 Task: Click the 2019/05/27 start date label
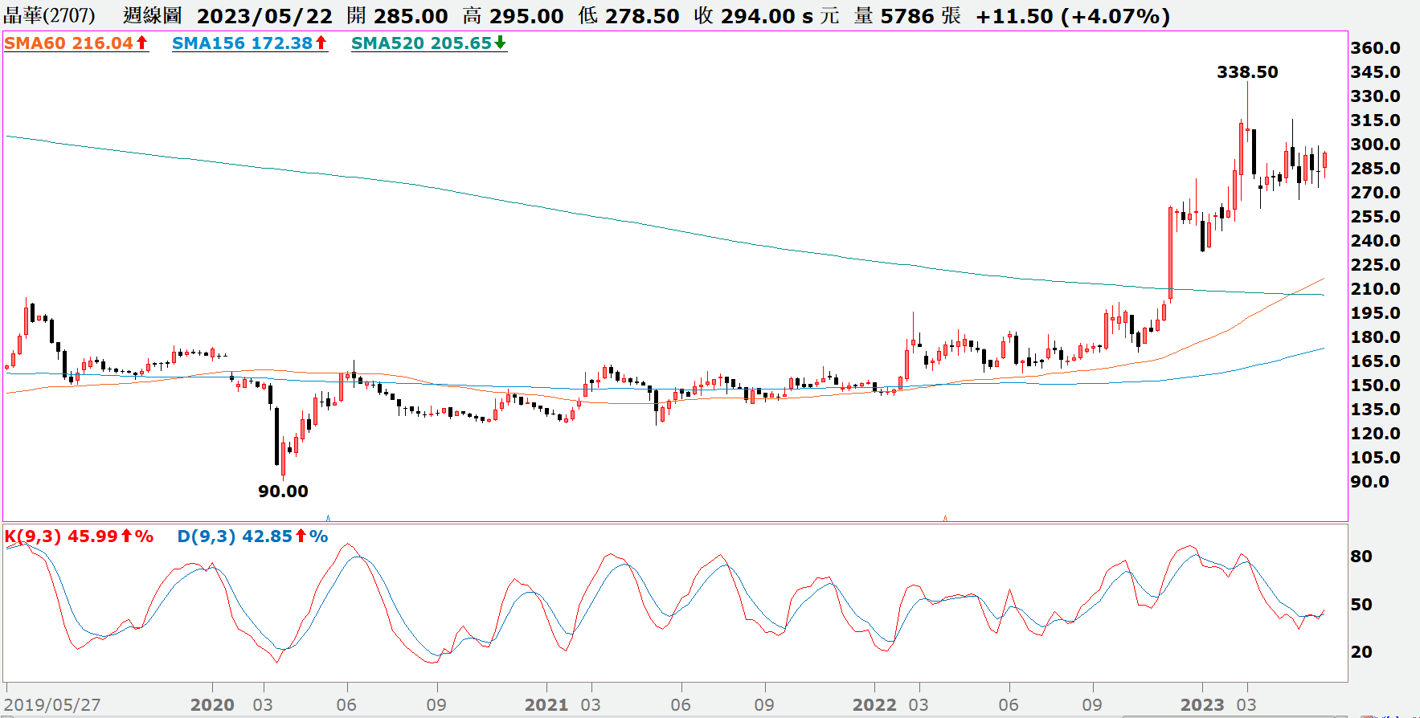click(x=53, y=705)
